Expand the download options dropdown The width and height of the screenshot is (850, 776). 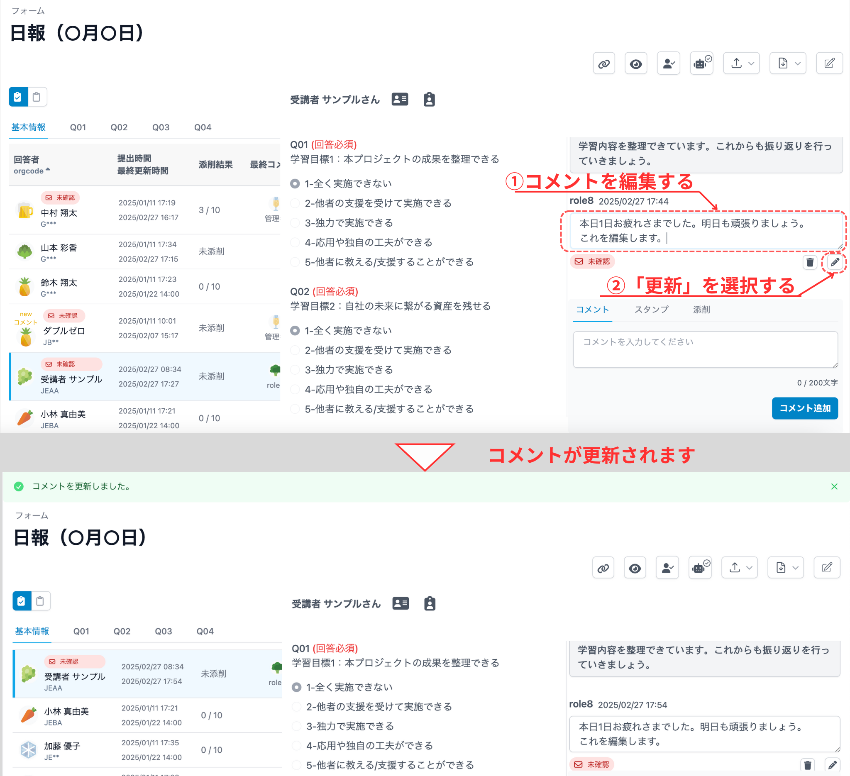[x=797, y=63]
